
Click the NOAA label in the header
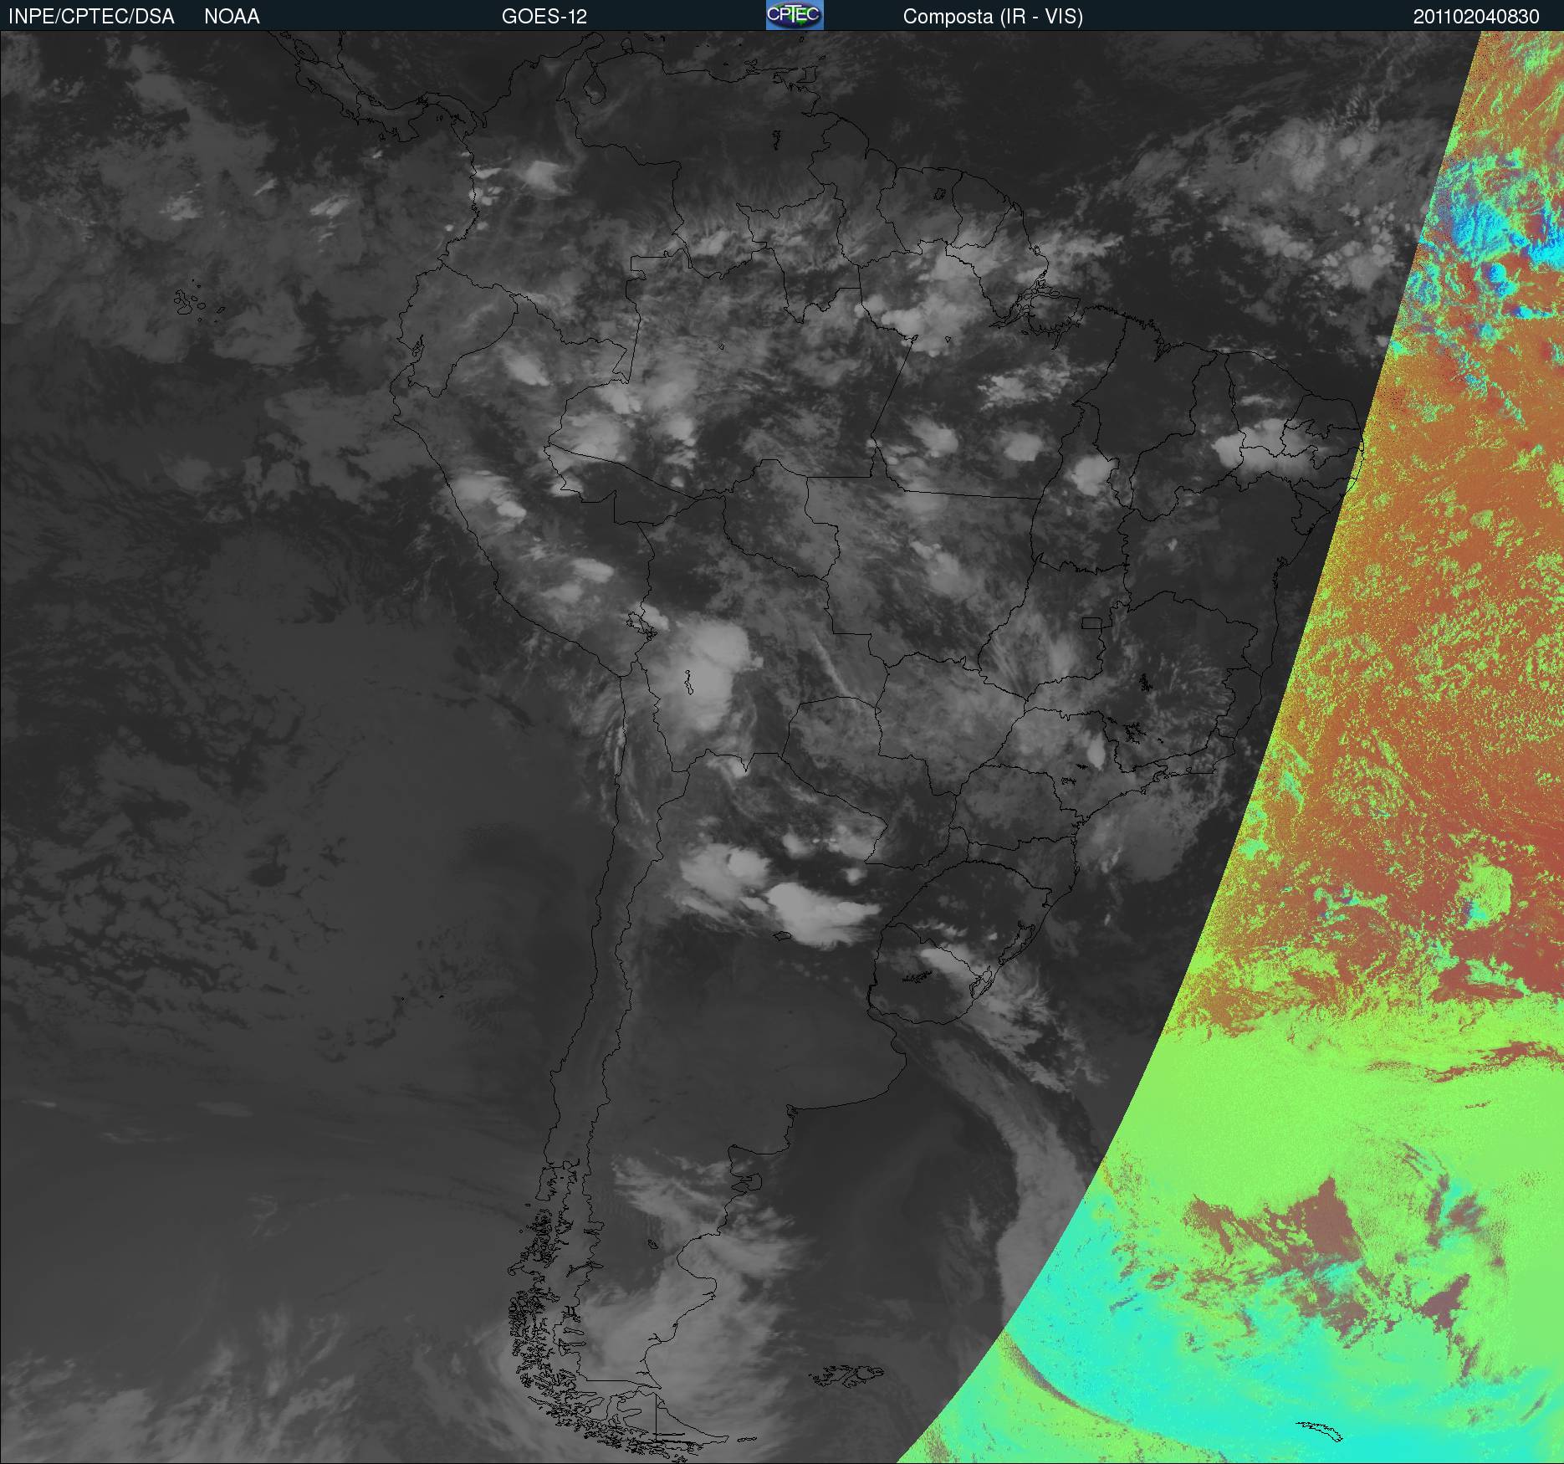pos(232,16)
